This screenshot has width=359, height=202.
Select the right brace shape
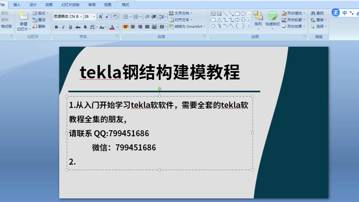coord(243,26)
